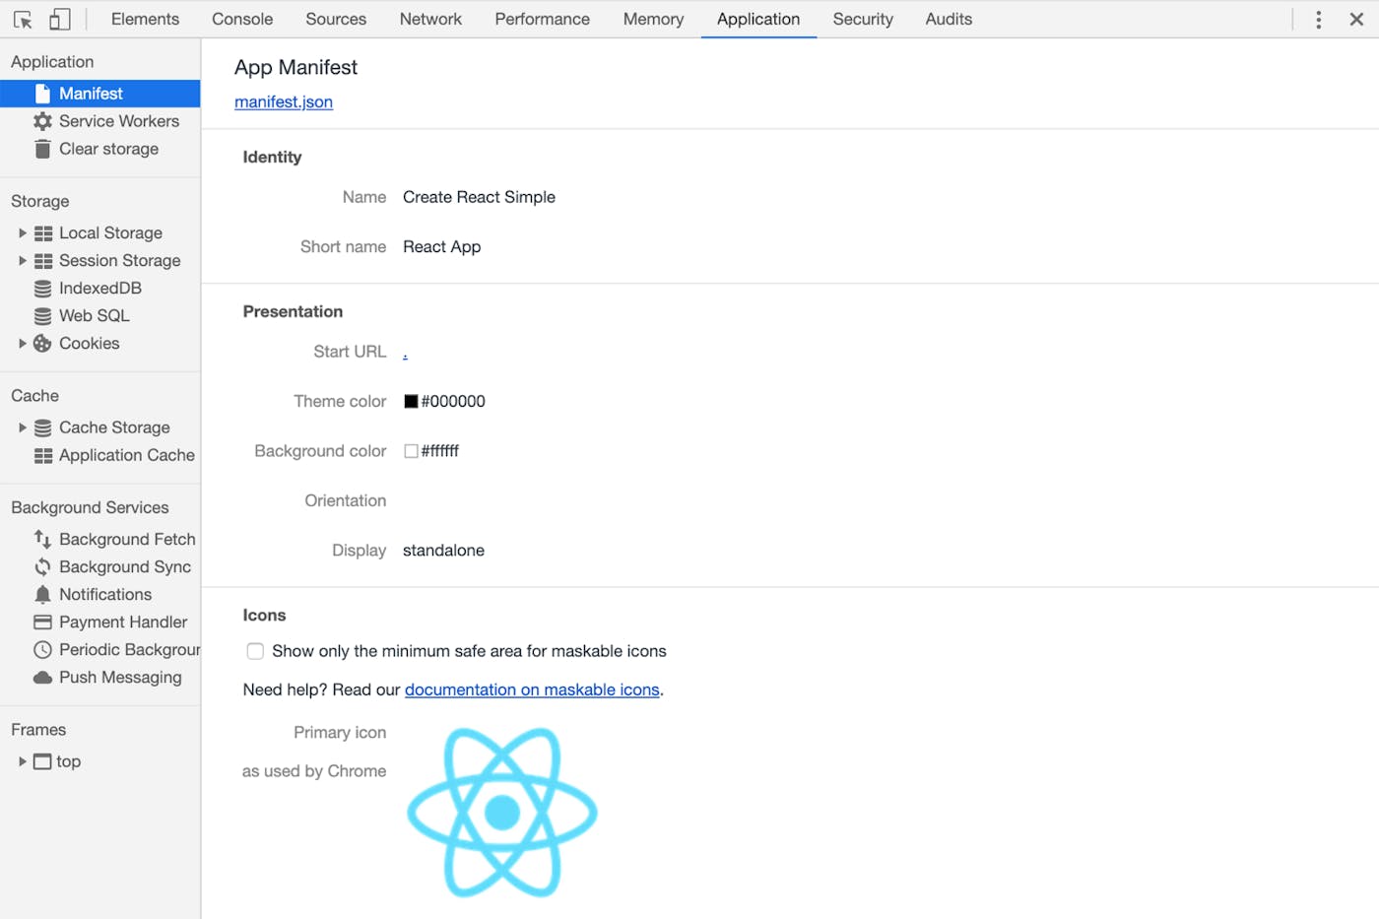Click the React primary icon image
Image resolution: width=1379 pixels, height=919 pixels.
click(502, 813)
